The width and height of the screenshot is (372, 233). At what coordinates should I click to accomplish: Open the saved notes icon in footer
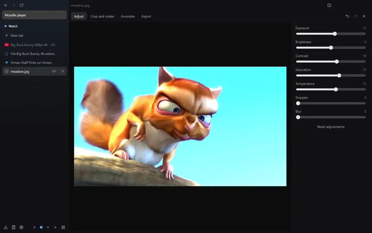[14, 227]
